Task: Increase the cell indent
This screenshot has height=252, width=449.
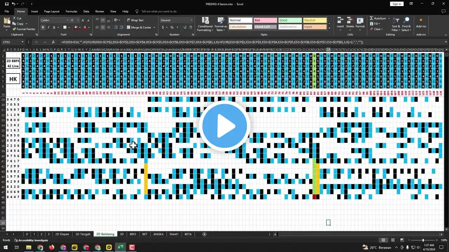Action: click(121, 27)
